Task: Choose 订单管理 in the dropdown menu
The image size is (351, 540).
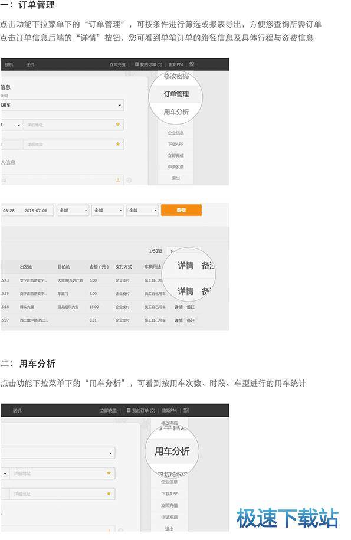Action: [176, 94]
